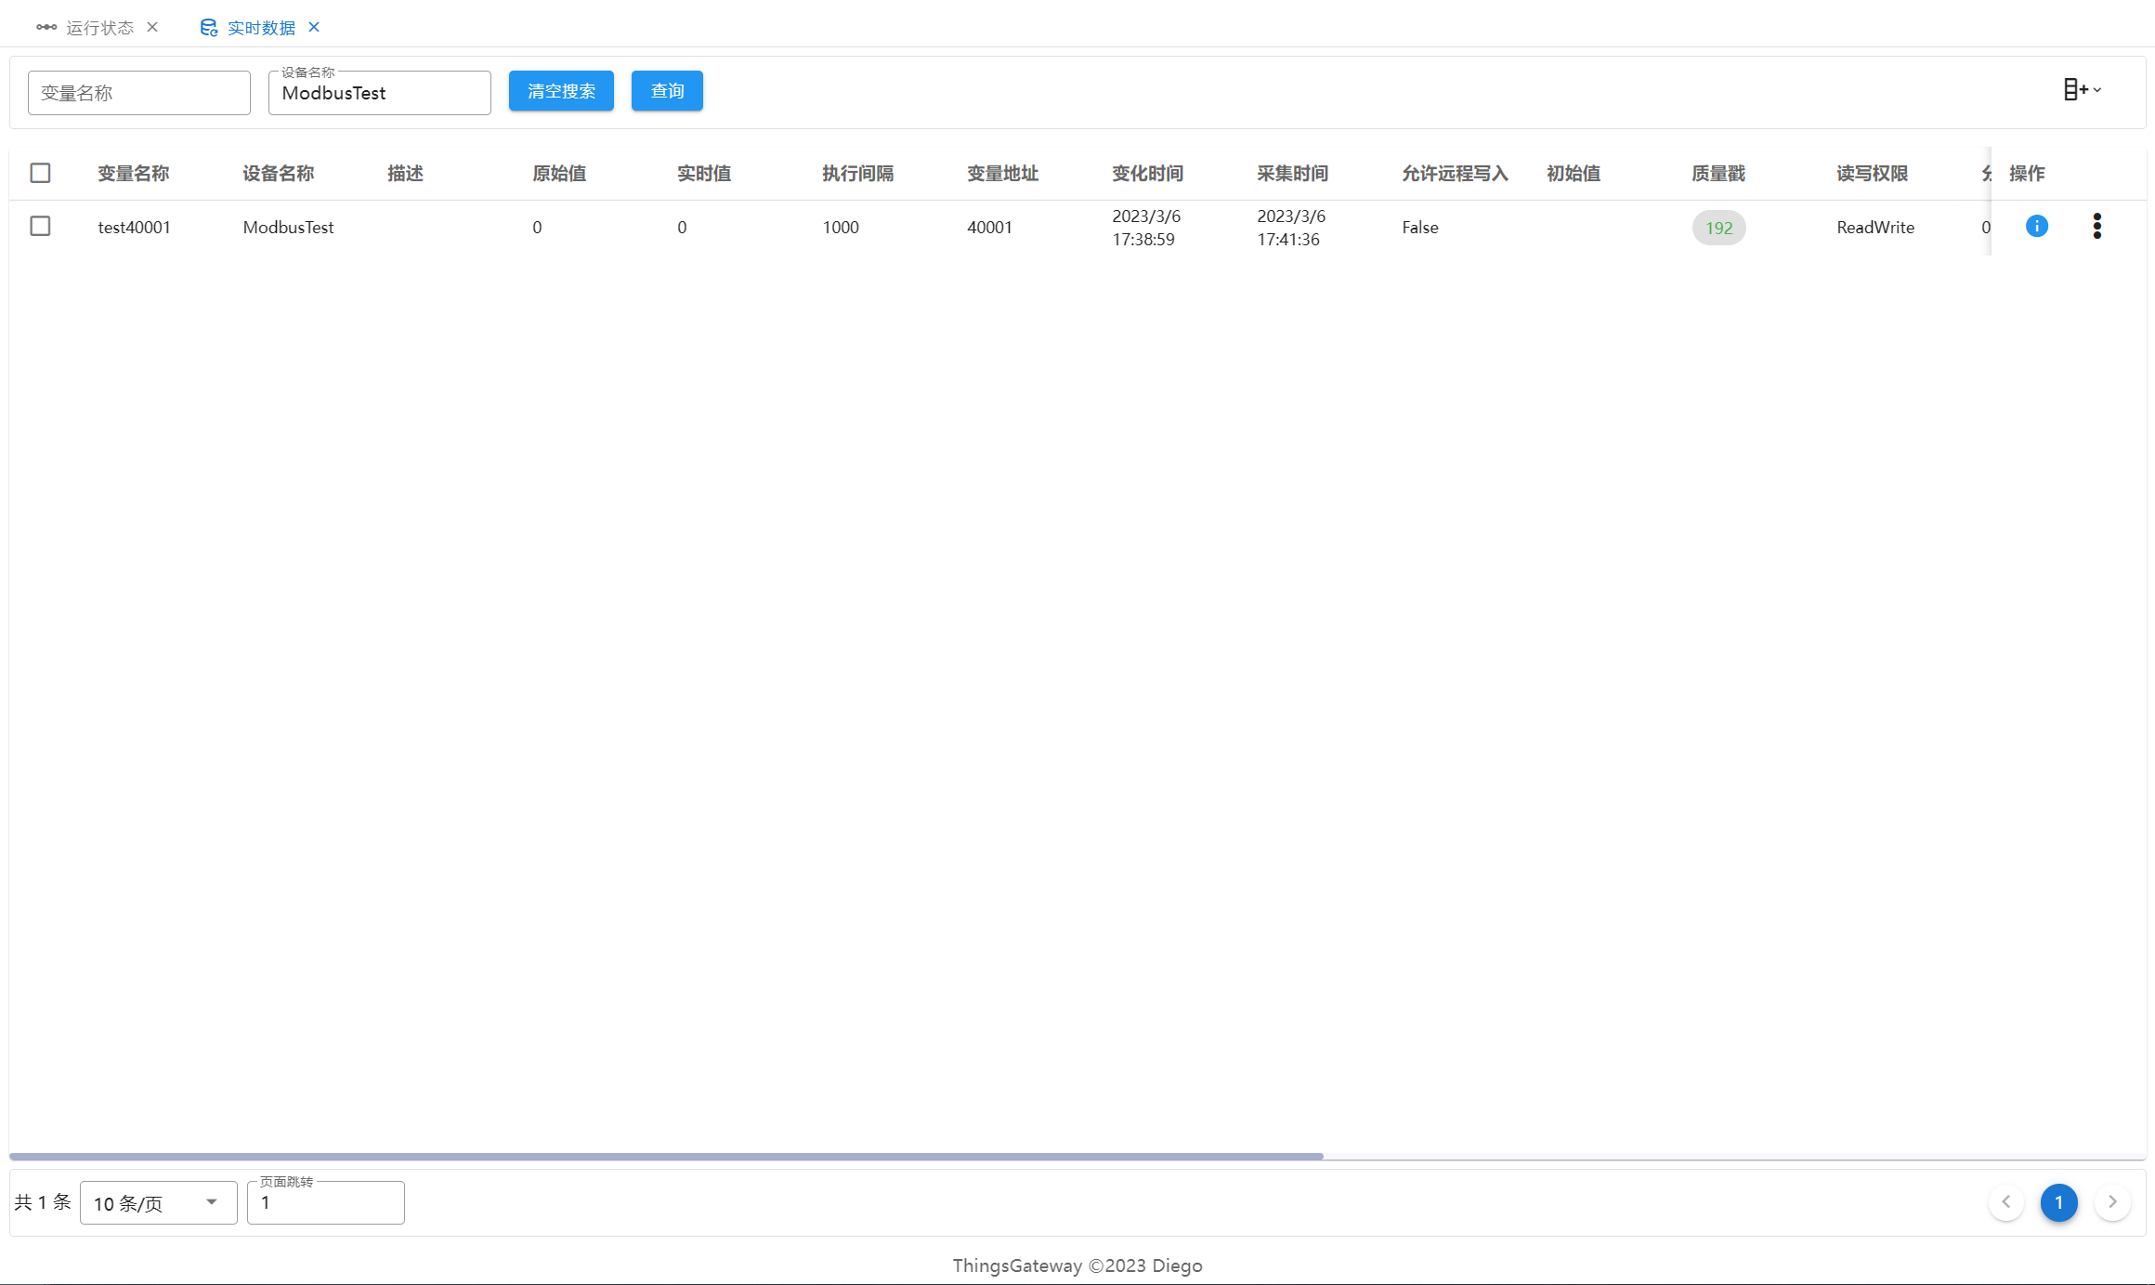Click the 查询 button
The height and width of the screenshot is (1285, 2155).
[x=667, y=91]
